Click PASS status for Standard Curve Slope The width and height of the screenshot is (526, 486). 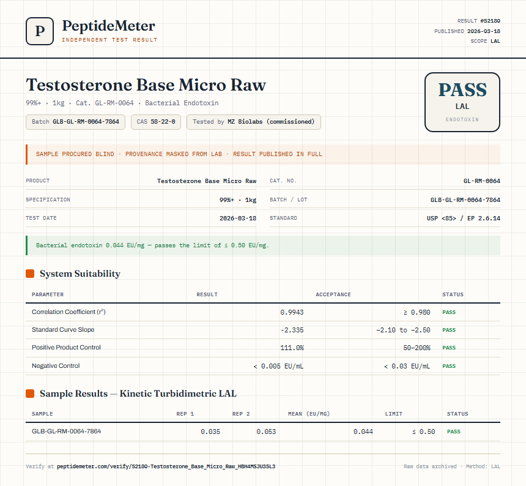(449, 330)
